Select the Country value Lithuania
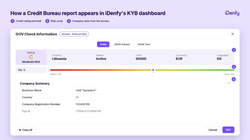The image size is (250, 140). [x=59, y=59]
